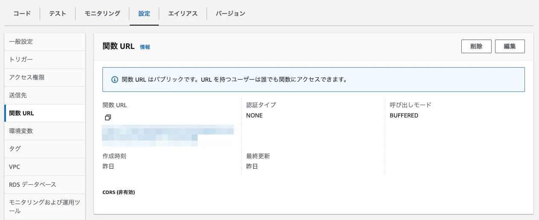Image resolution: width=539 pixels, height=220 pixels.
Task: Open the モニタリング tab
Action: (102, 14)
